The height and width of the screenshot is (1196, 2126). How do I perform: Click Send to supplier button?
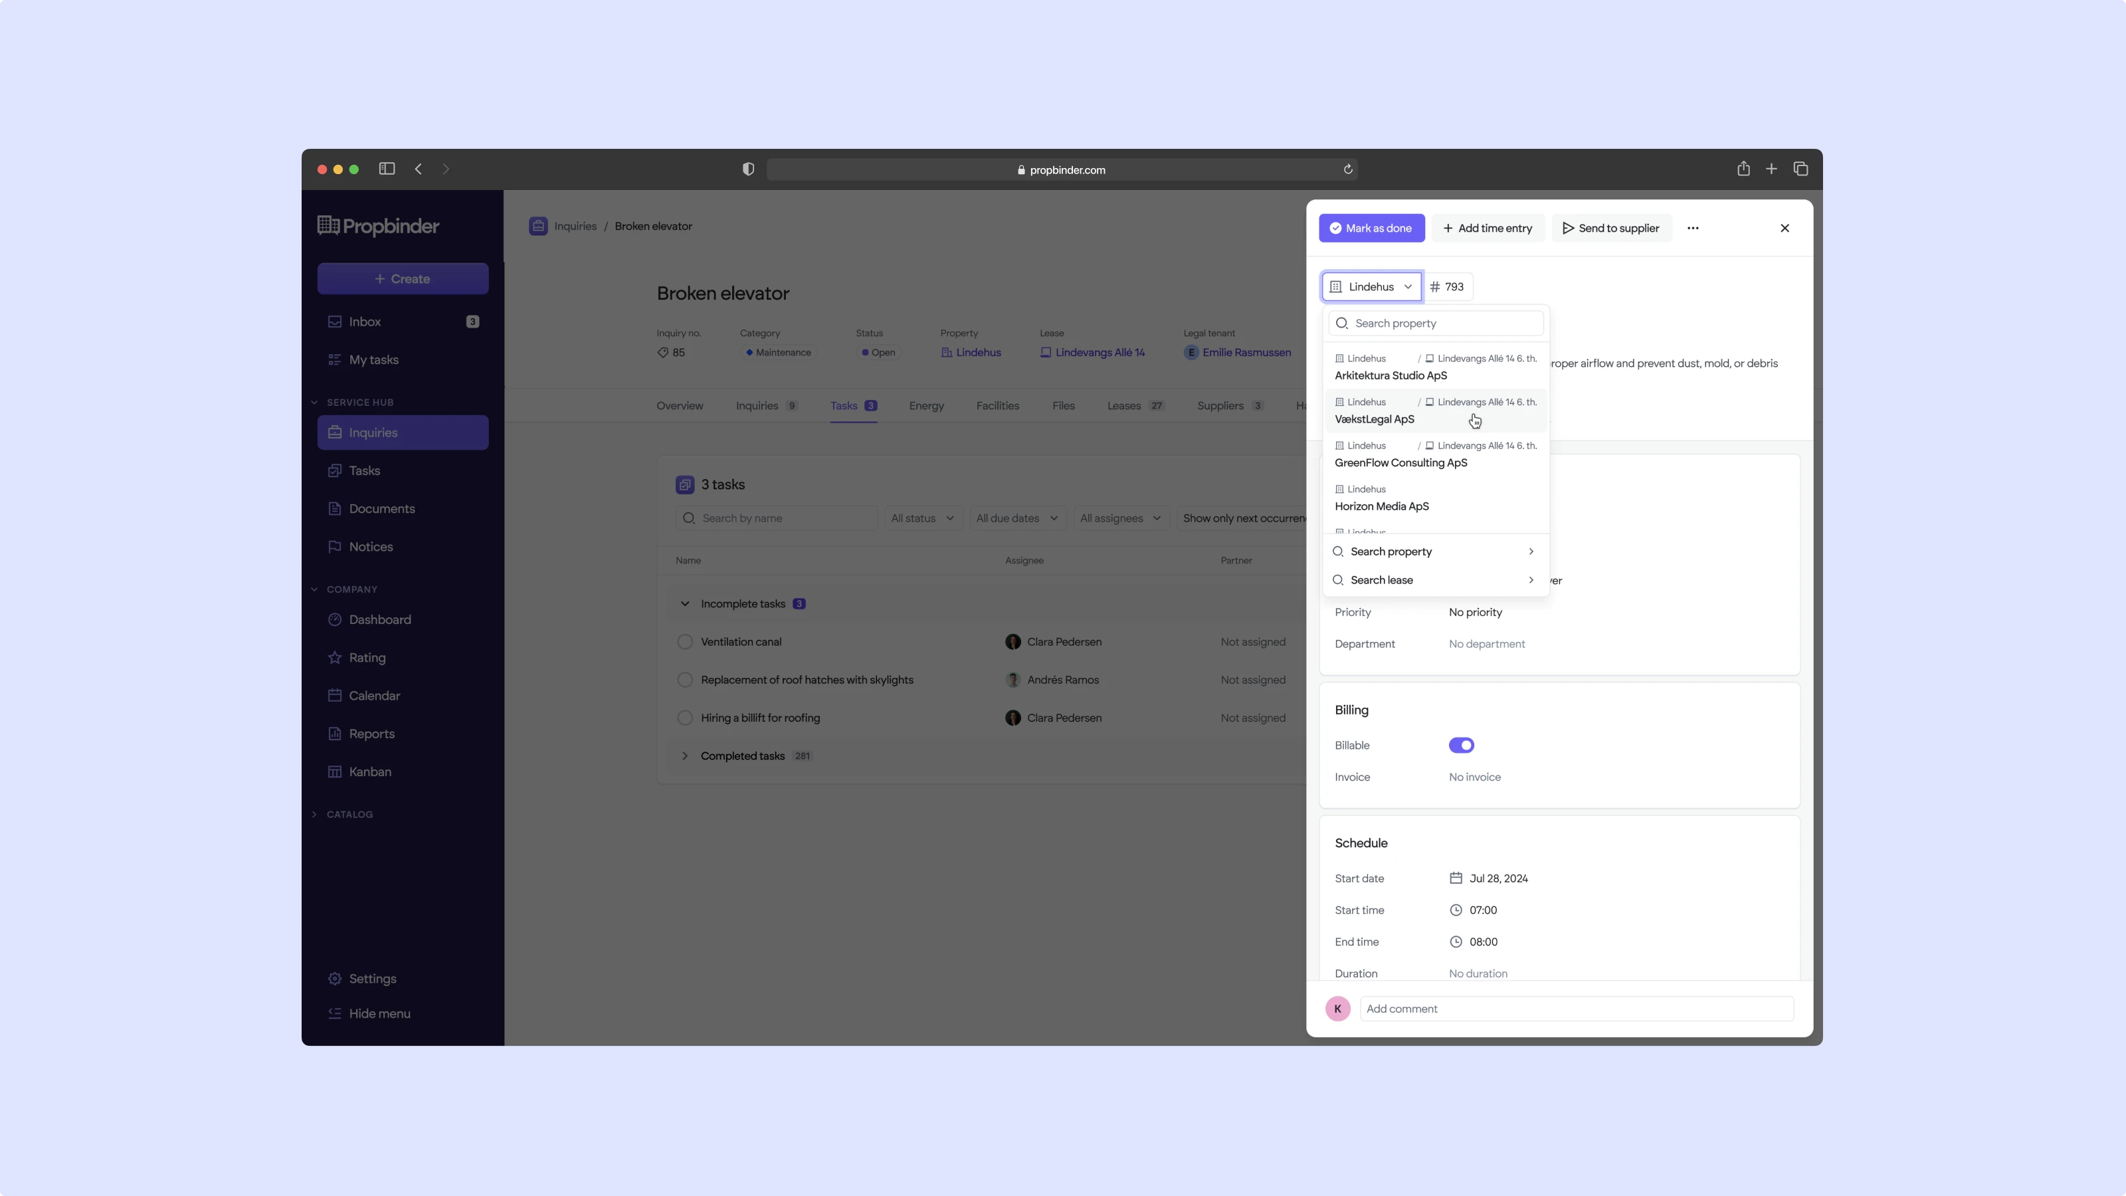point(1610,229)
